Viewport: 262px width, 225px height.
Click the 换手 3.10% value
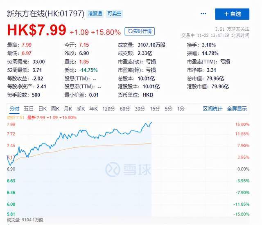click(x=209, y=45)
